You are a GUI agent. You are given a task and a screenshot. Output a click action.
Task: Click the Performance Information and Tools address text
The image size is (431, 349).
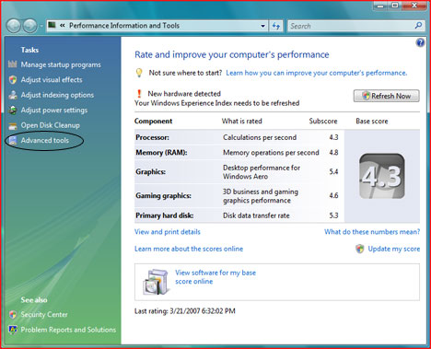point(124,26)
